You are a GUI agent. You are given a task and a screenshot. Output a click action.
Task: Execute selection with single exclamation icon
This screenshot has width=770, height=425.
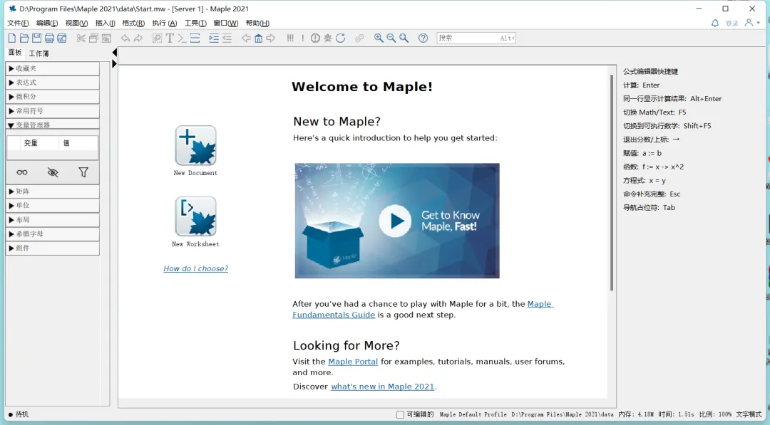pos(302,38)
